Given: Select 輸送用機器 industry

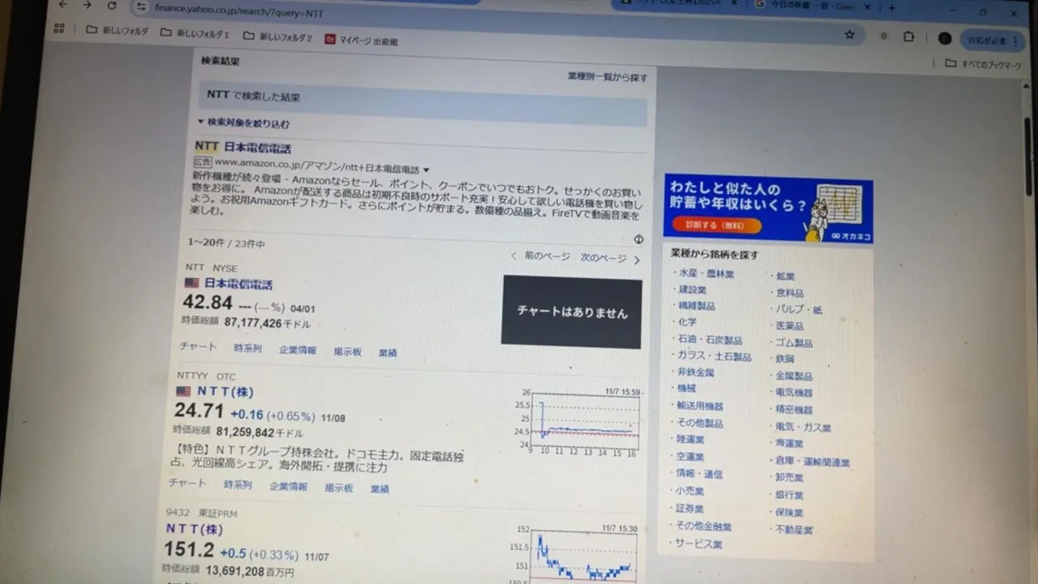Looking at the screenshot, I should pyautogui.click(x=700, y=406).
